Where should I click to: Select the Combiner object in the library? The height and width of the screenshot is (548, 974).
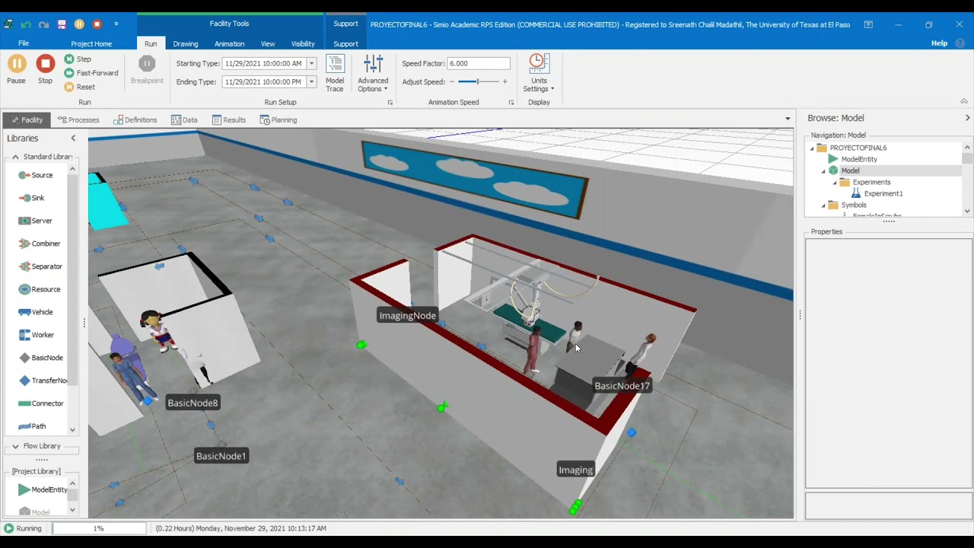[x=39, y=244]
